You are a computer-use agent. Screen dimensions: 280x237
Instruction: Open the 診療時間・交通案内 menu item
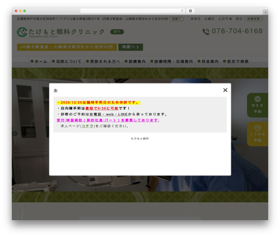tap(171, 62)
